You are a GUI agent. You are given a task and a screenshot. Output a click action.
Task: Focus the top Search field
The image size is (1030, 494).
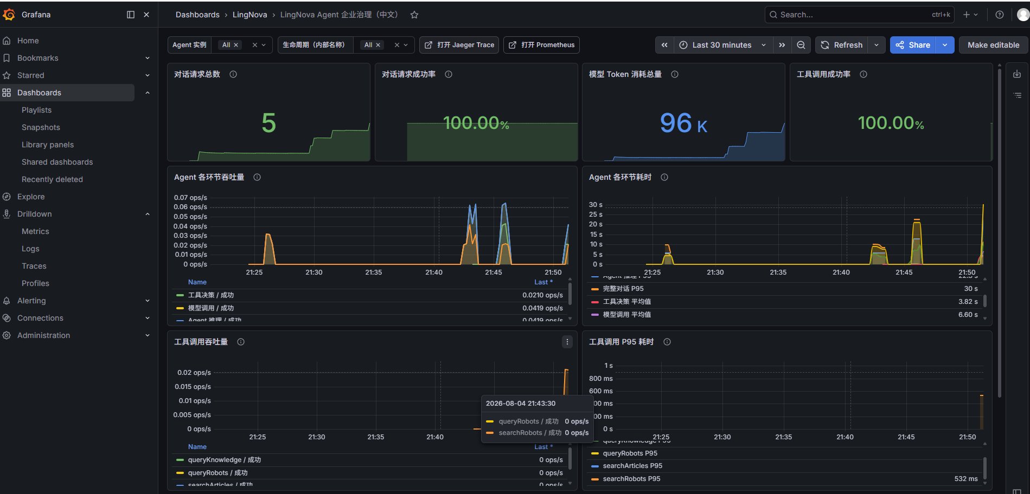coord(859,15)
